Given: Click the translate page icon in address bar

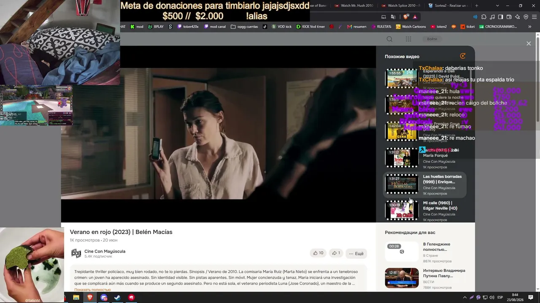Looking at the screenshot, I should coord(393,17).
